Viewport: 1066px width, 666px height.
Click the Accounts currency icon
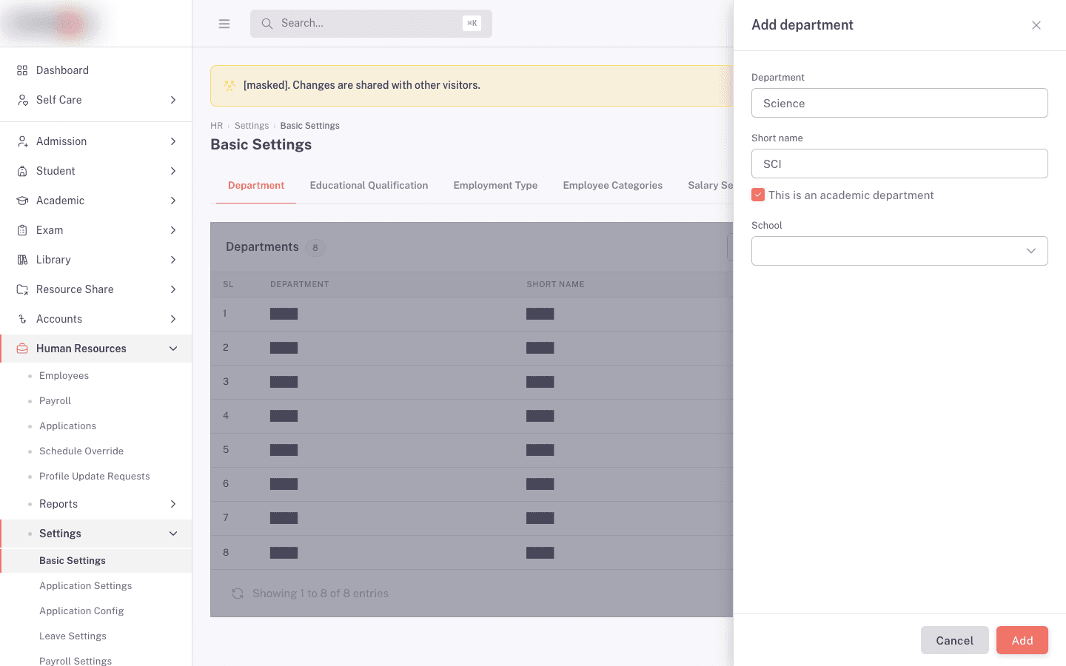(x=22, y=319)
